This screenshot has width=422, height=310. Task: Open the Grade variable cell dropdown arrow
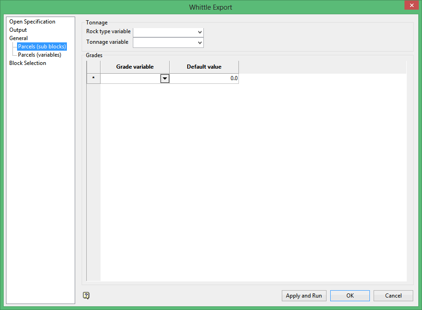(x=165, y=78)
